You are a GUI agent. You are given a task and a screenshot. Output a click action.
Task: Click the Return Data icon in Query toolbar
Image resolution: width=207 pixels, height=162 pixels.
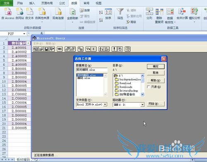click(x=52, y=49)
